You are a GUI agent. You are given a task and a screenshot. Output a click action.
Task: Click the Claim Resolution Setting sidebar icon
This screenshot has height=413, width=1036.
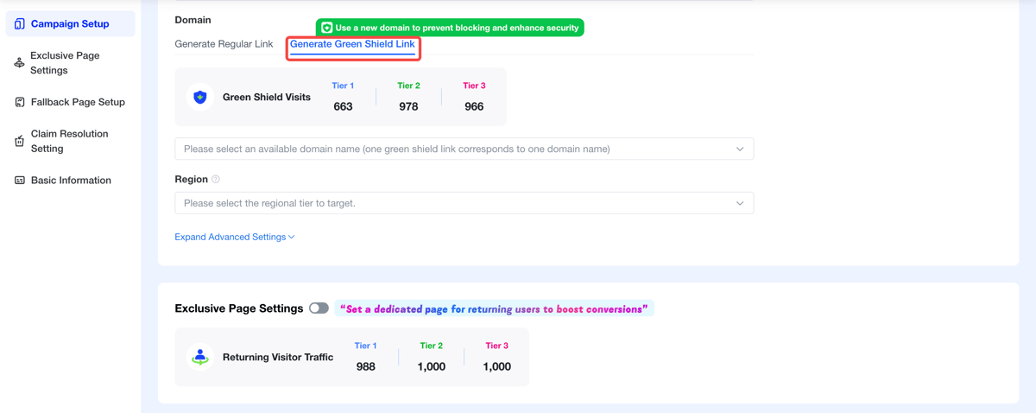click(x=19, y=141)
